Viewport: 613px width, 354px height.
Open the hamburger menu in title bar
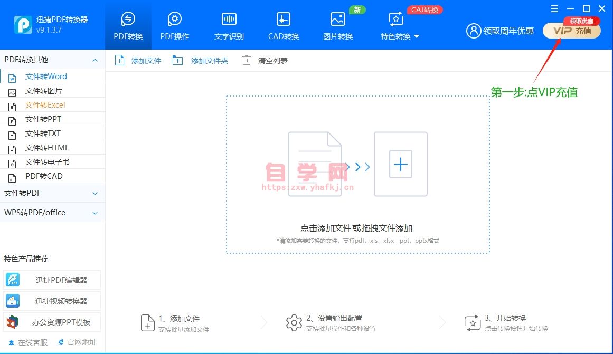(x=554, y=9)
